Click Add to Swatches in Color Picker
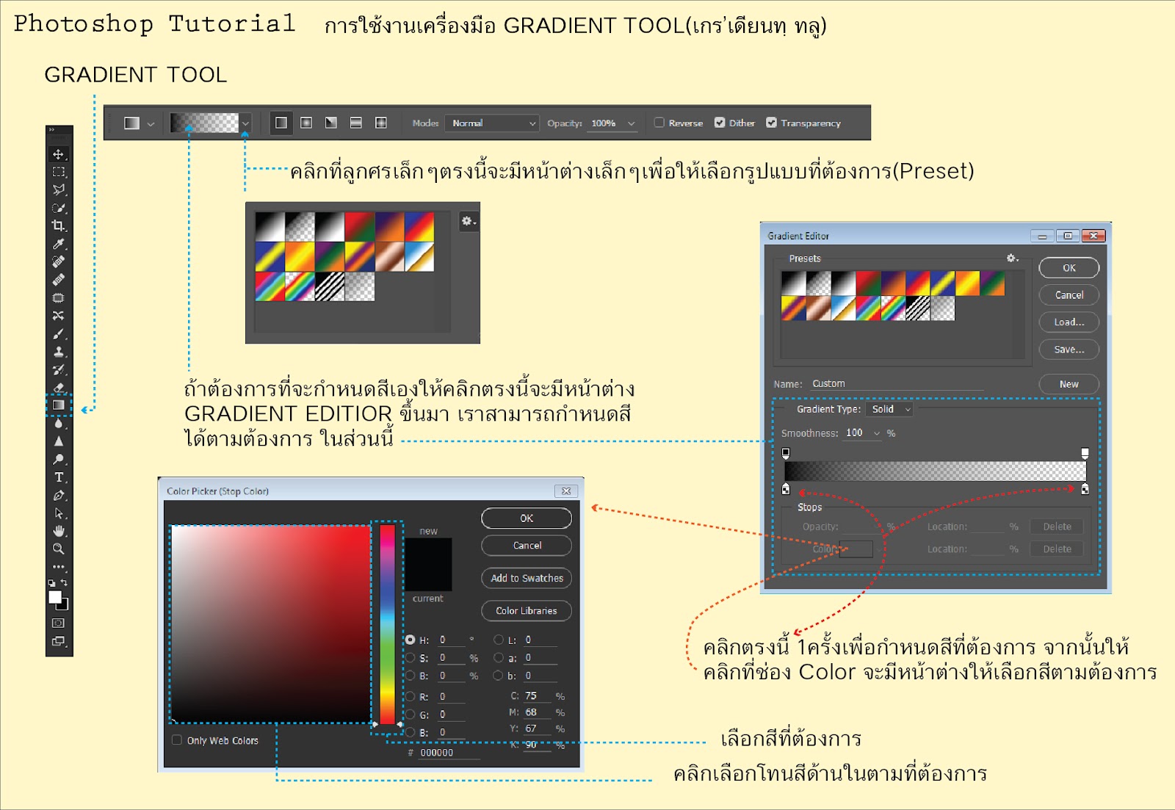The image size is (1175, 810). click(526, 579)
